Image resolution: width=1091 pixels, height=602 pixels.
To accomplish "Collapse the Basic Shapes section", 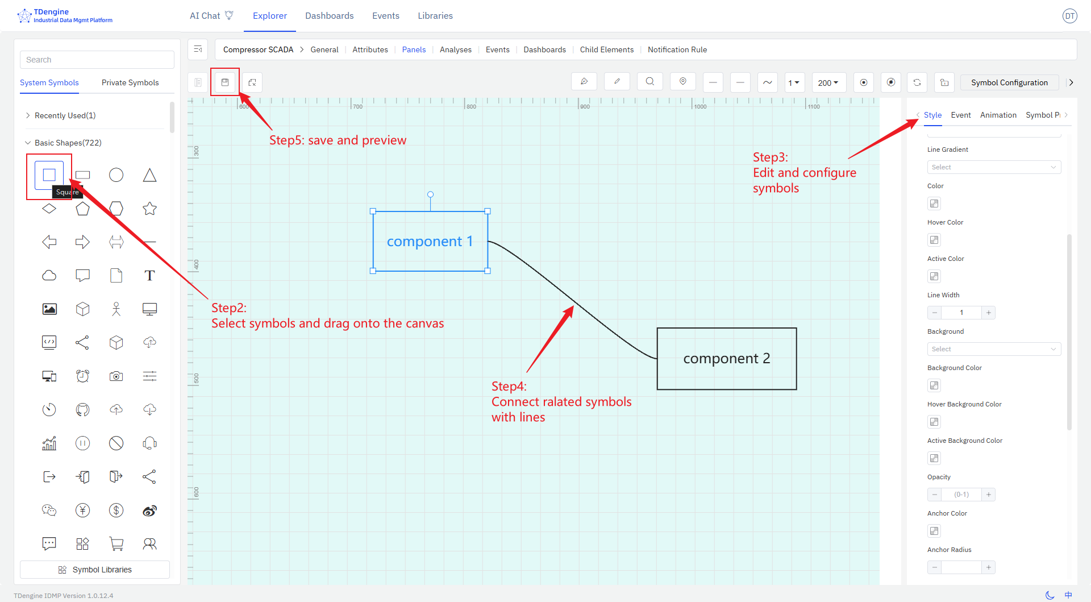I will [27, 142].
